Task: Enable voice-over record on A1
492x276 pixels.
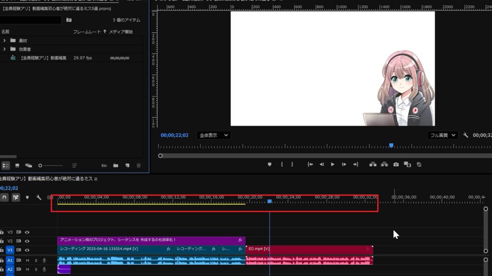Action: [44, 260]
